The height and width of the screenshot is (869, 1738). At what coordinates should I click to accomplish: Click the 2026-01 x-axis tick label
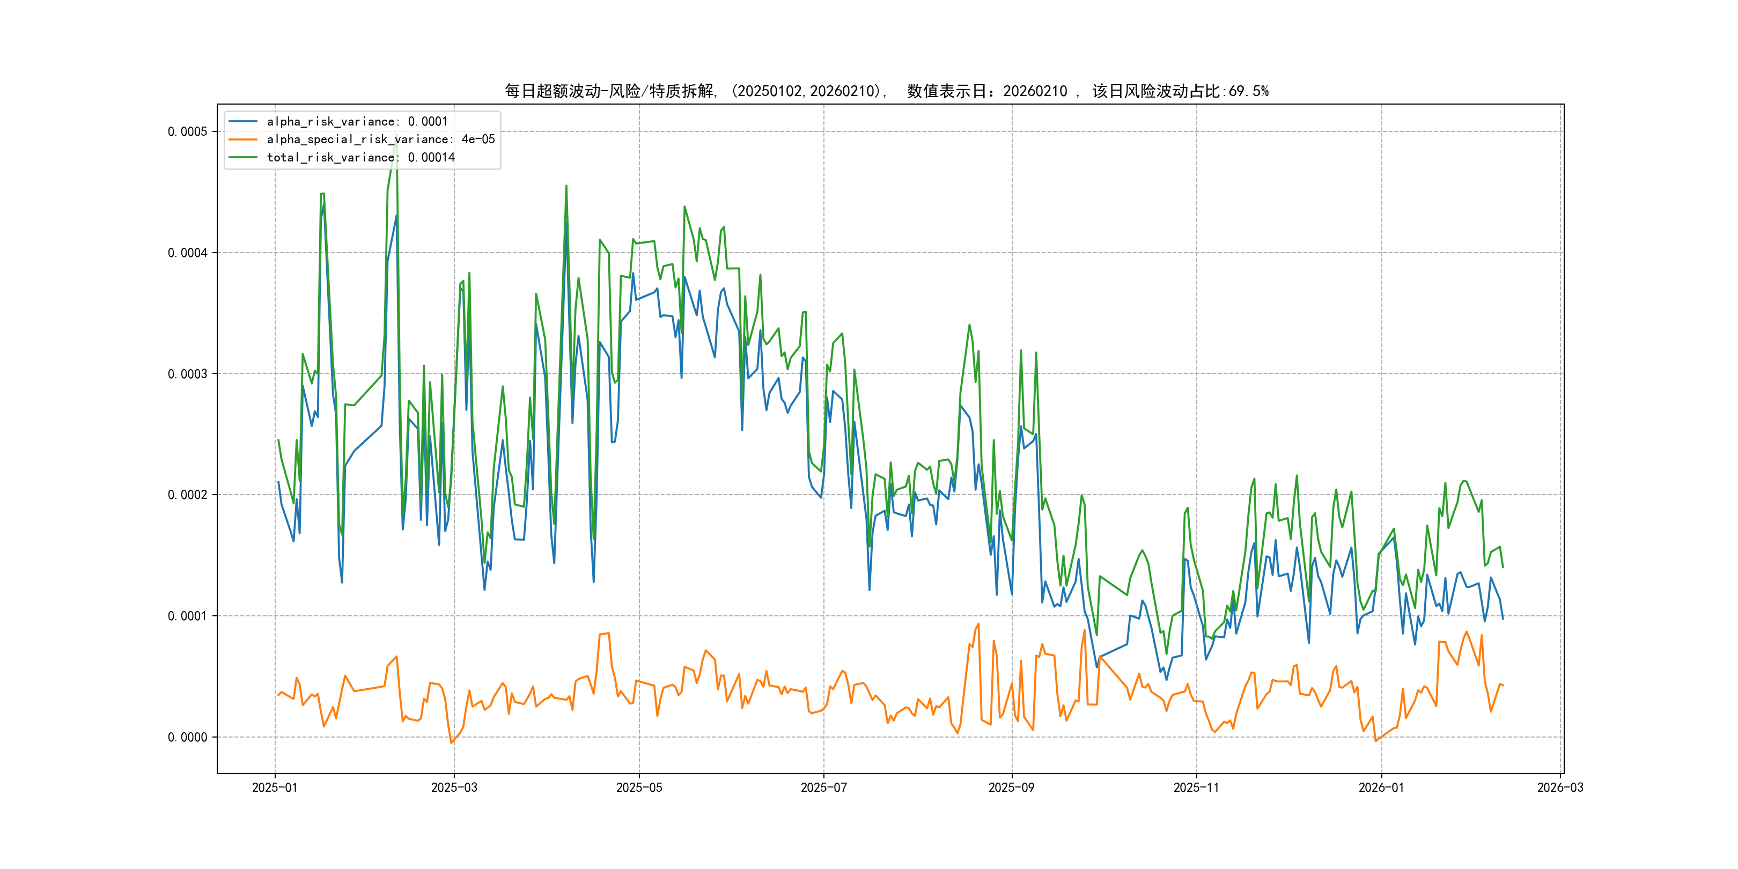tap(1381, 787)
